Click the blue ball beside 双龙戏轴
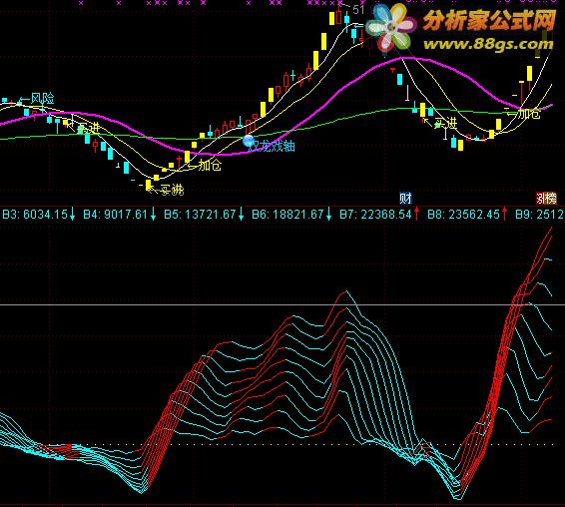Image resolution: width=565 pixels, height=507 pixels. tap(249, 142)
